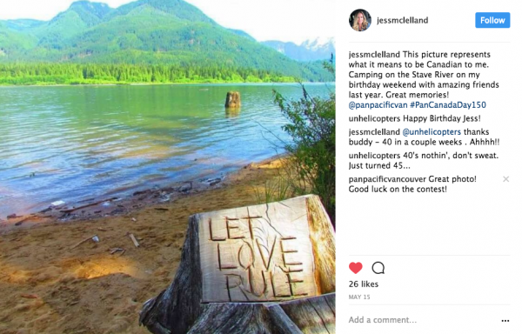The height and width of the screenshot is (334, 522).
Task: Open the @panpacificvan mention link
Action: (x=378, y=105)
